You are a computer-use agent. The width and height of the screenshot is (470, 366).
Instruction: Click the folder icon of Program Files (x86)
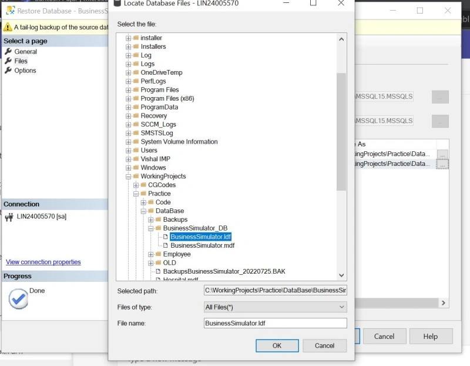point(136,98)
